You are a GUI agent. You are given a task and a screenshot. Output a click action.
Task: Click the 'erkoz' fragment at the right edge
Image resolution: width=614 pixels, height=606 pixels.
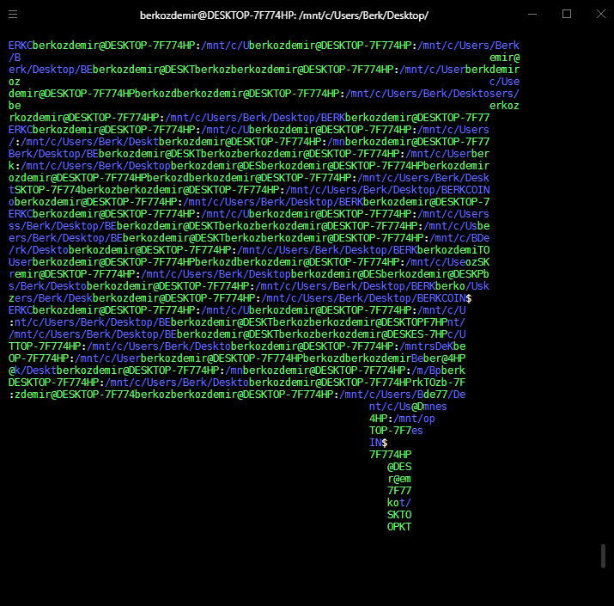(504, 106)
